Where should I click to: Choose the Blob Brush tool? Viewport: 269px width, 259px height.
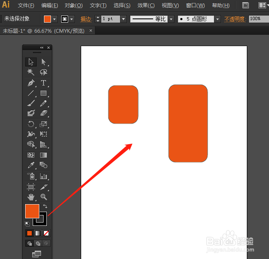31,113
